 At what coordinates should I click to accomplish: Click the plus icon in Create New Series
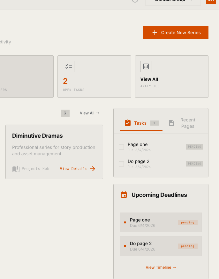point(155,33)
